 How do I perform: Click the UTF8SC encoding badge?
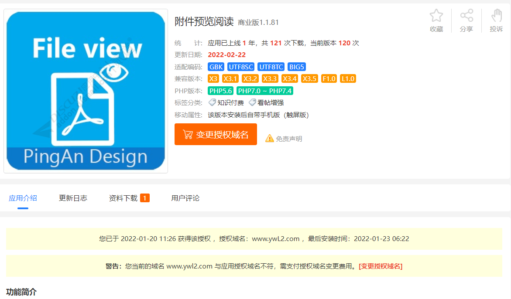pos(241,67)
